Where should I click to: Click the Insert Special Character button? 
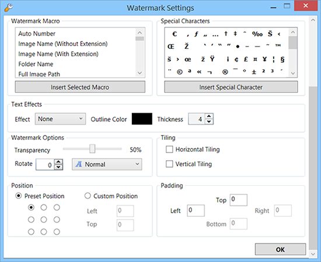(231, 87)
